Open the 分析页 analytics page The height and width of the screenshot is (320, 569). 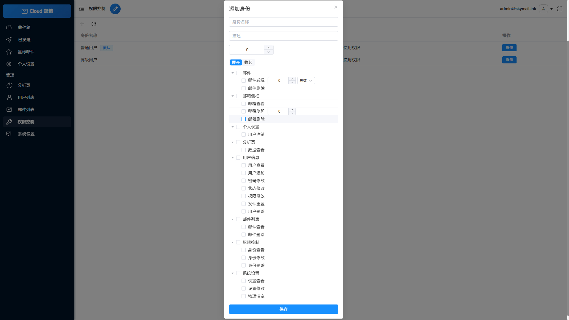click(x=24, y=85)
